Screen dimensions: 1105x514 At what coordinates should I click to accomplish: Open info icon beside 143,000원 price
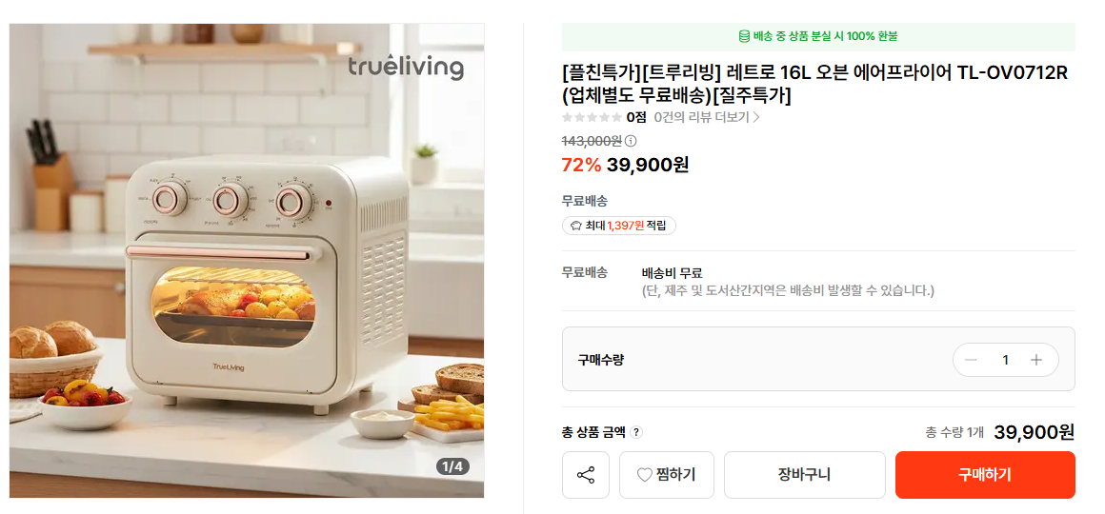631,141
